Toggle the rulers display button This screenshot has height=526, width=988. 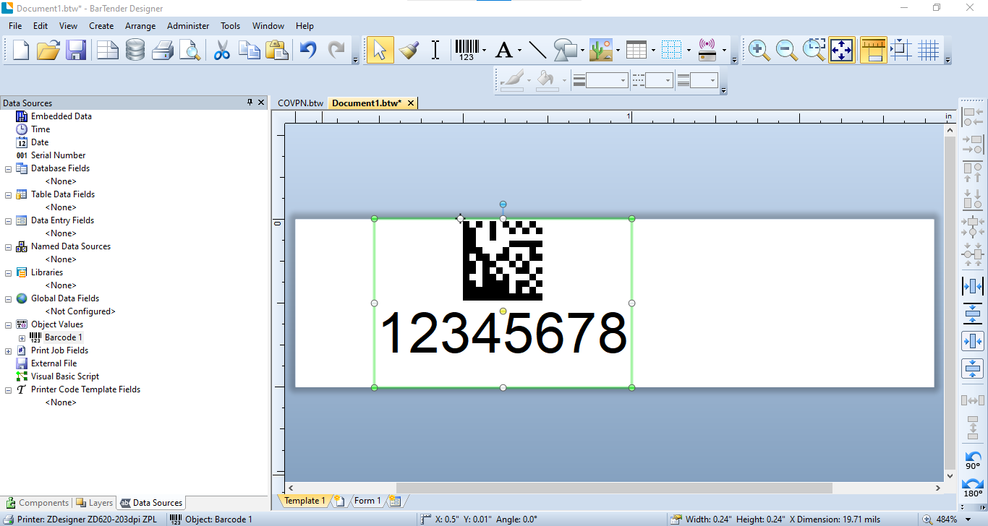[x=874, y=50]
